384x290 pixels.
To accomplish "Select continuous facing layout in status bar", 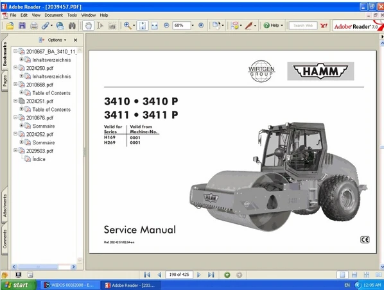I will [367, 275].
